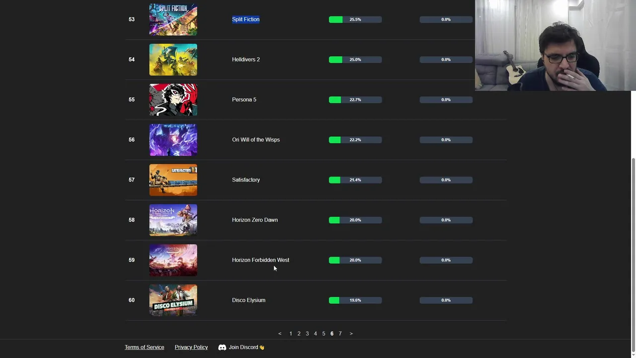
Task: Open the Persona 5 cover thumbnail
Action: pos(173,99)
